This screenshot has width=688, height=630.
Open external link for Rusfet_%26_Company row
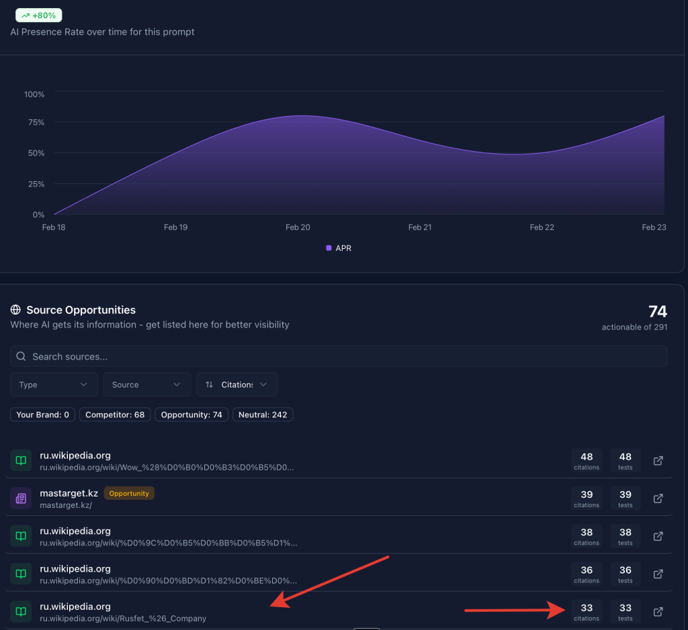[x=658, y=611]
